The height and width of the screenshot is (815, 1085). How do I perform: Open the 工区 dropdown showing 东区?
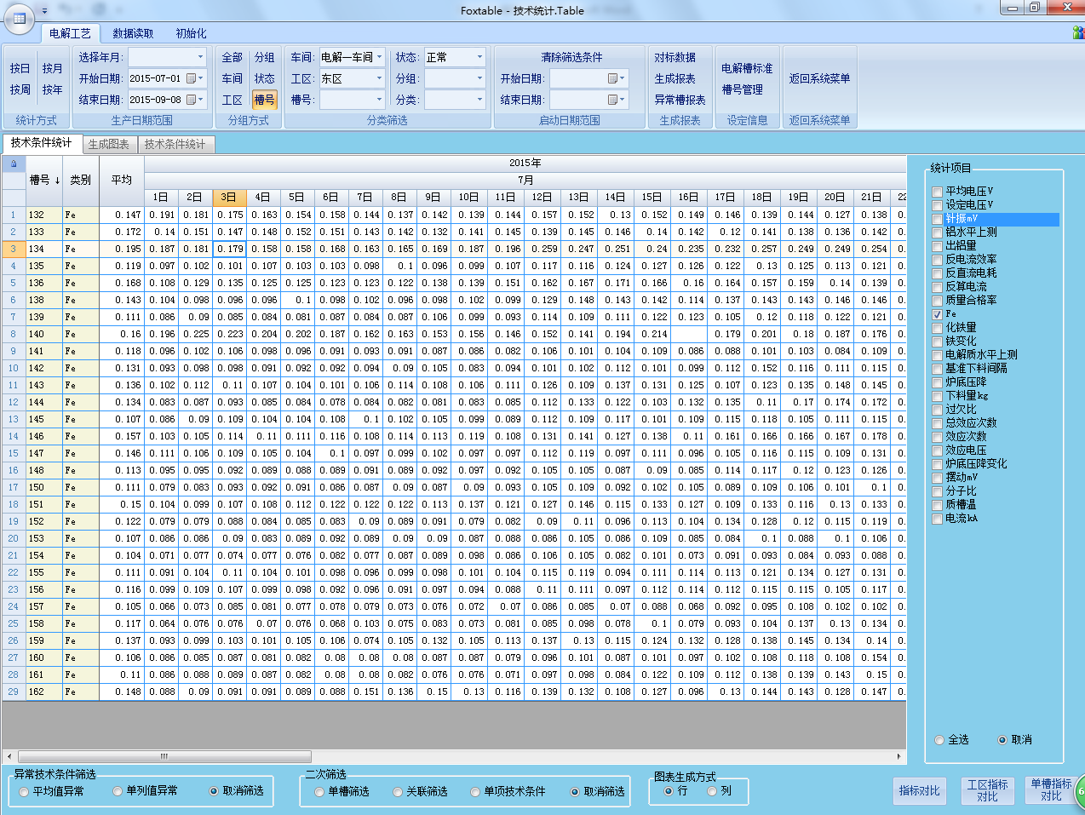tap(379, 78)
